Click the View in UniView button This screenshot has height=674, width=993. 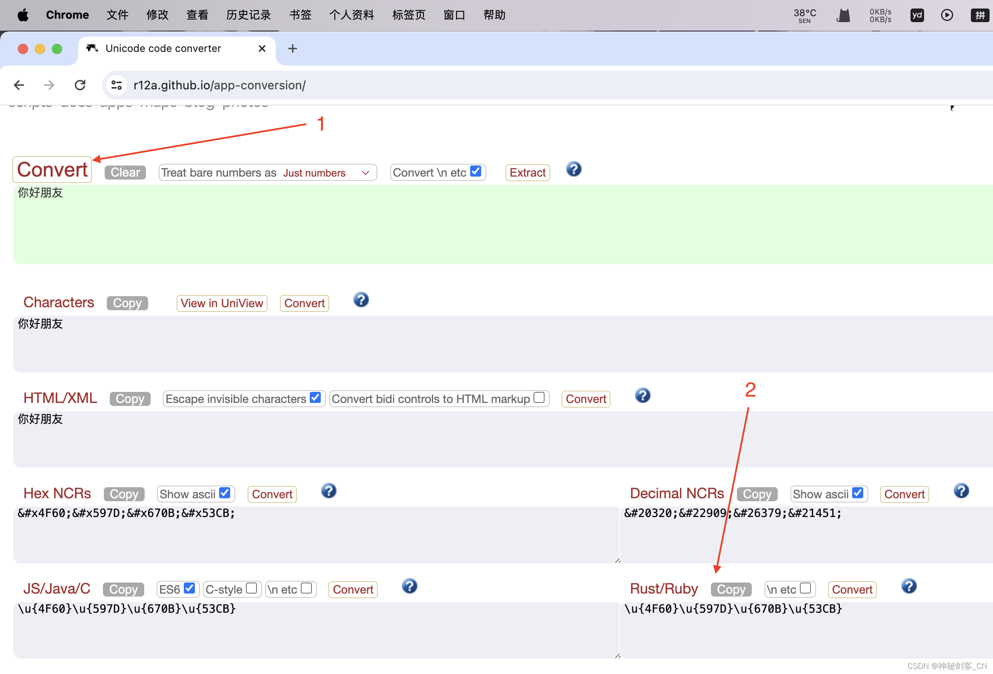(x=222, y=303)
